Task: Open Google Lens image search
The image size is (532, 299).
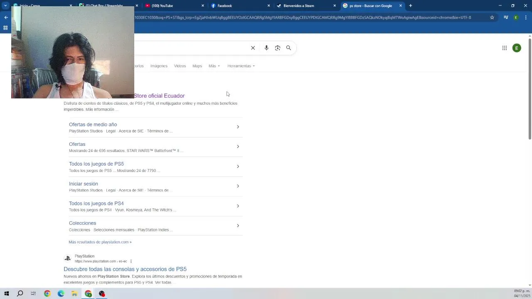Action: tap(278, 48)
